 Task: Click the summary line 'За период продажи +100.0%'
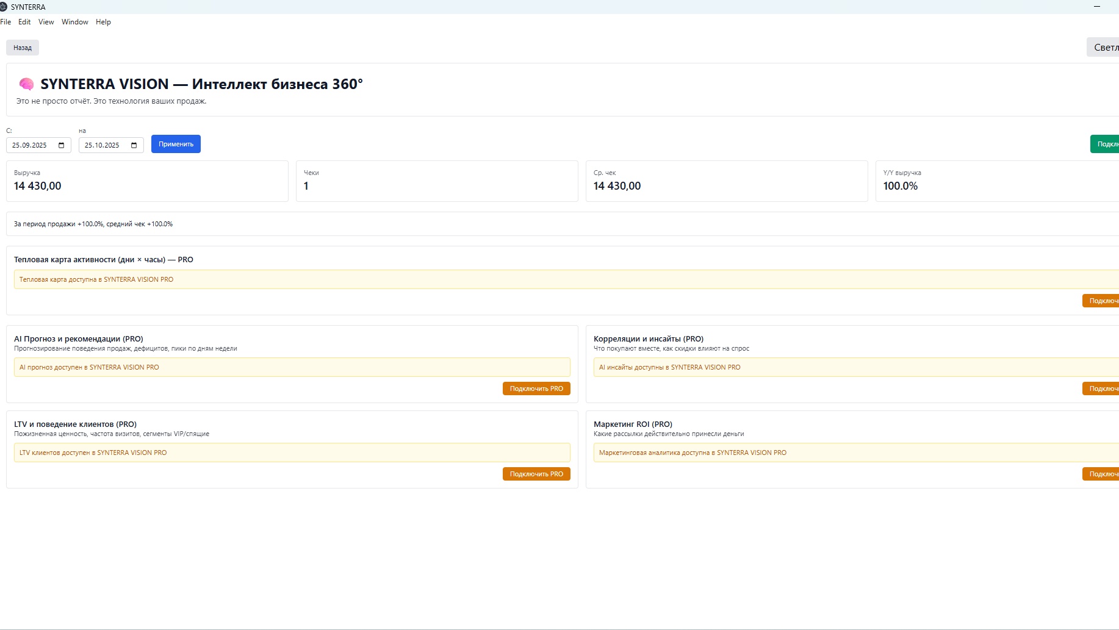pos(93,224)
